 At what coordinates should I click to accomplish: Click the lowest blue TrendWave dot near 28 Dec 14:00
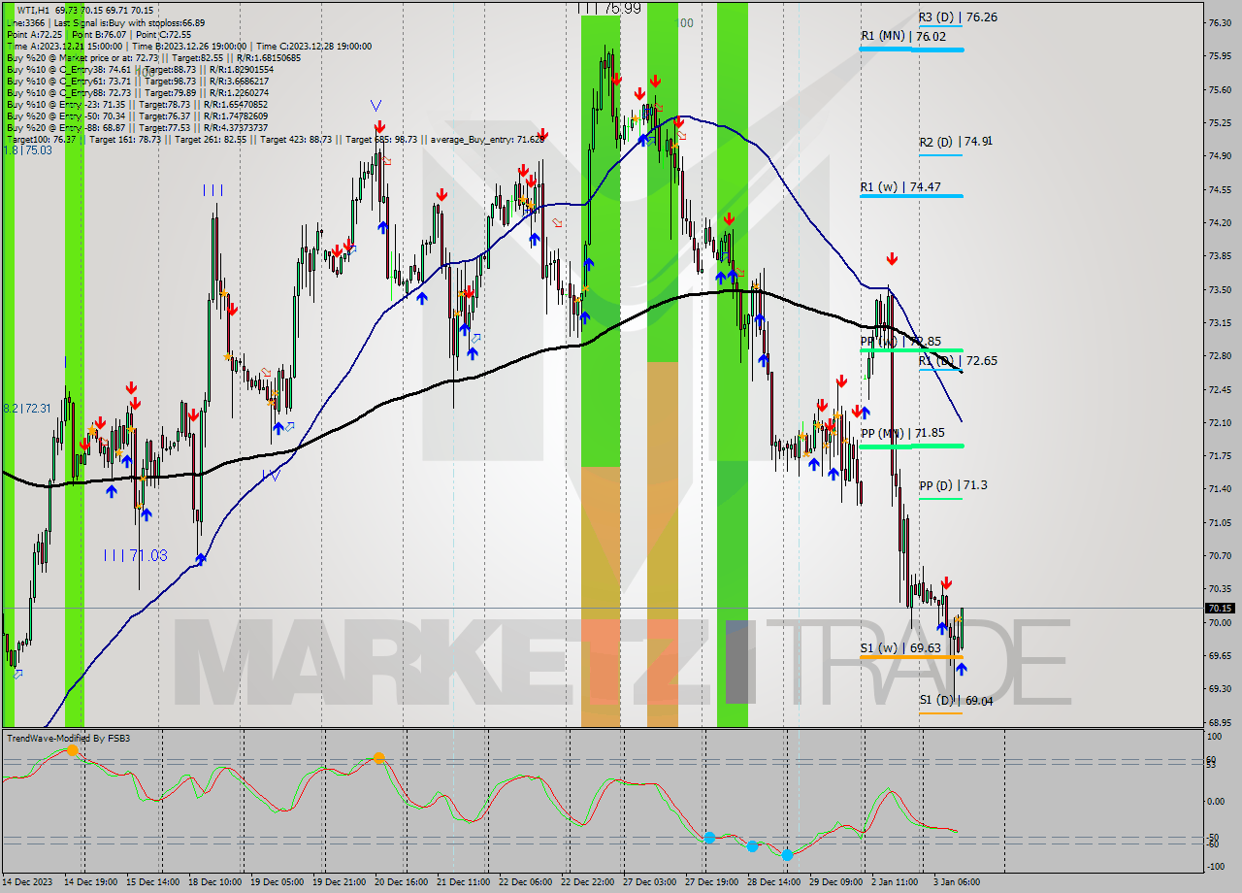(x=787, y=854)
